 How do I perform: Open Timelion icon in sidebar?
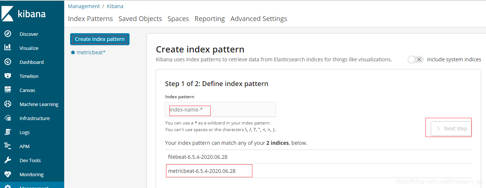[8, 76]
